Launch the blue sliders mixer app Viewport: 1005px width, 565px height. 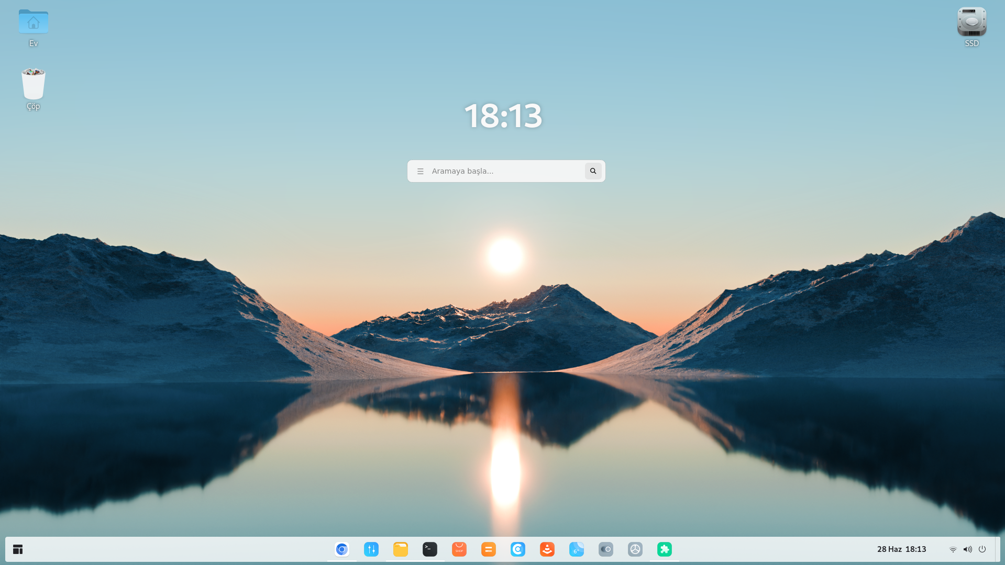[371, 549]
